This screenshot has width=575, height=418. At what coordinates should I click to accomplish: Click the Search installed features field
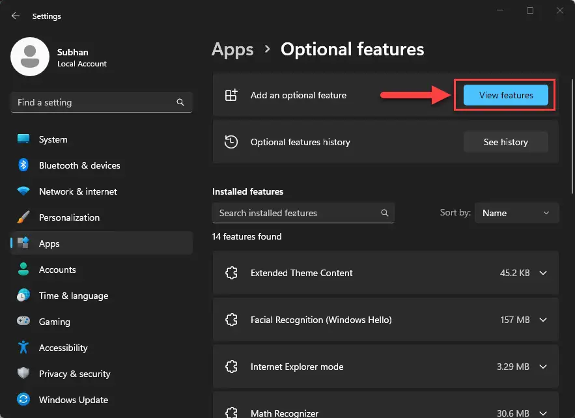(x=303, y=213)
